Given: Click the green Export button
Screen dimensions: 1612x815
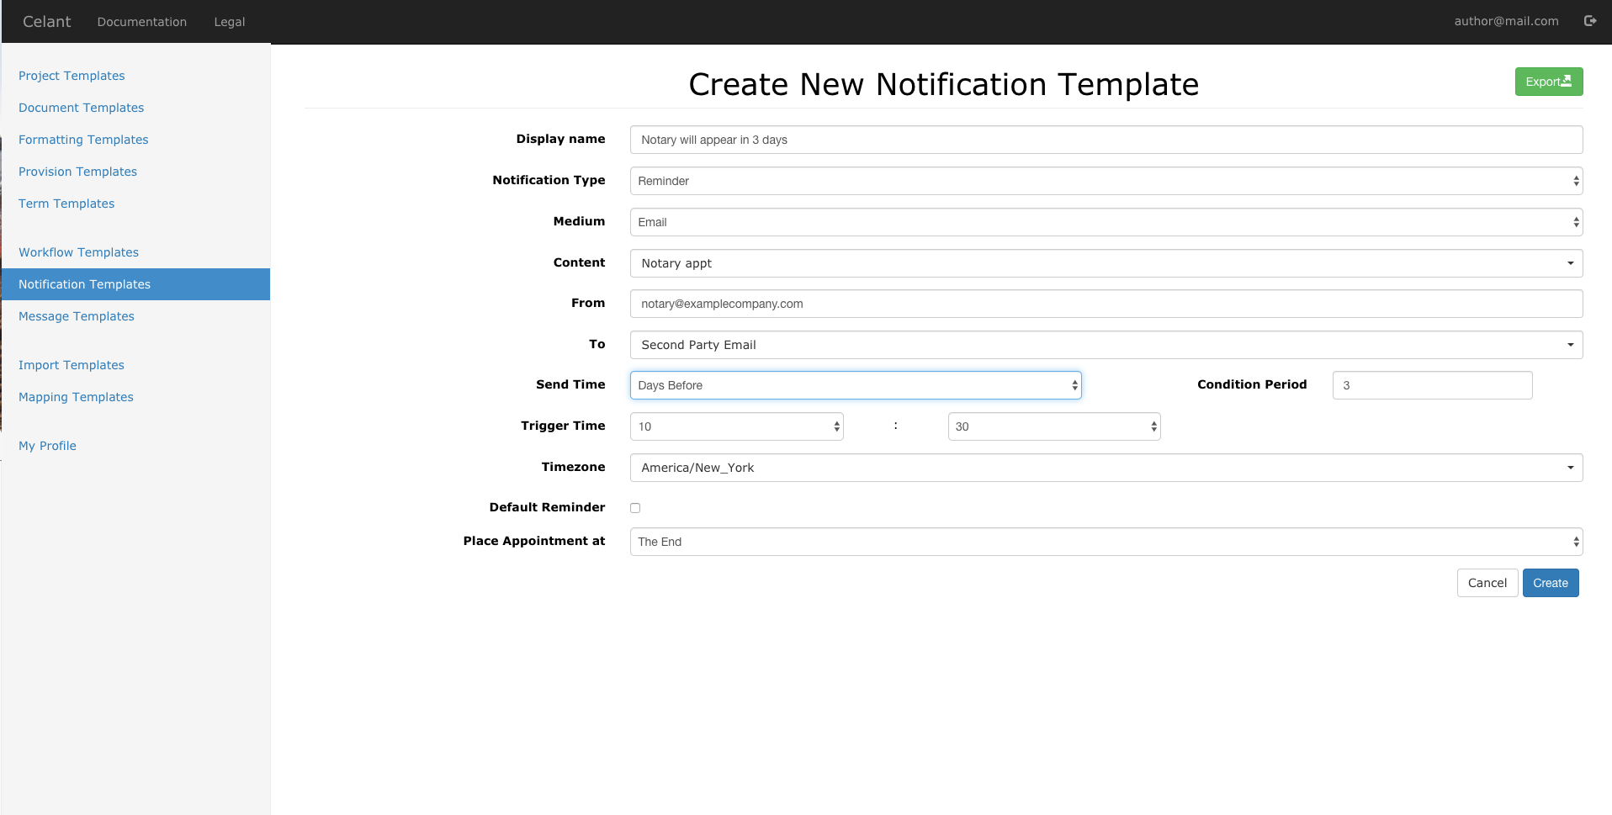Looking at the screenshot, I should pos(1548,82).
